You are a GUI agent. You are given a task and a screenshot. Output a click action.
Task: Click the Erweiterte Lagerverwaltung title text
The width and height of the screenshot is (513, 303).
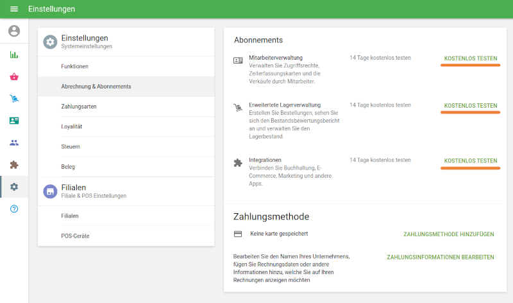(285, 105)
